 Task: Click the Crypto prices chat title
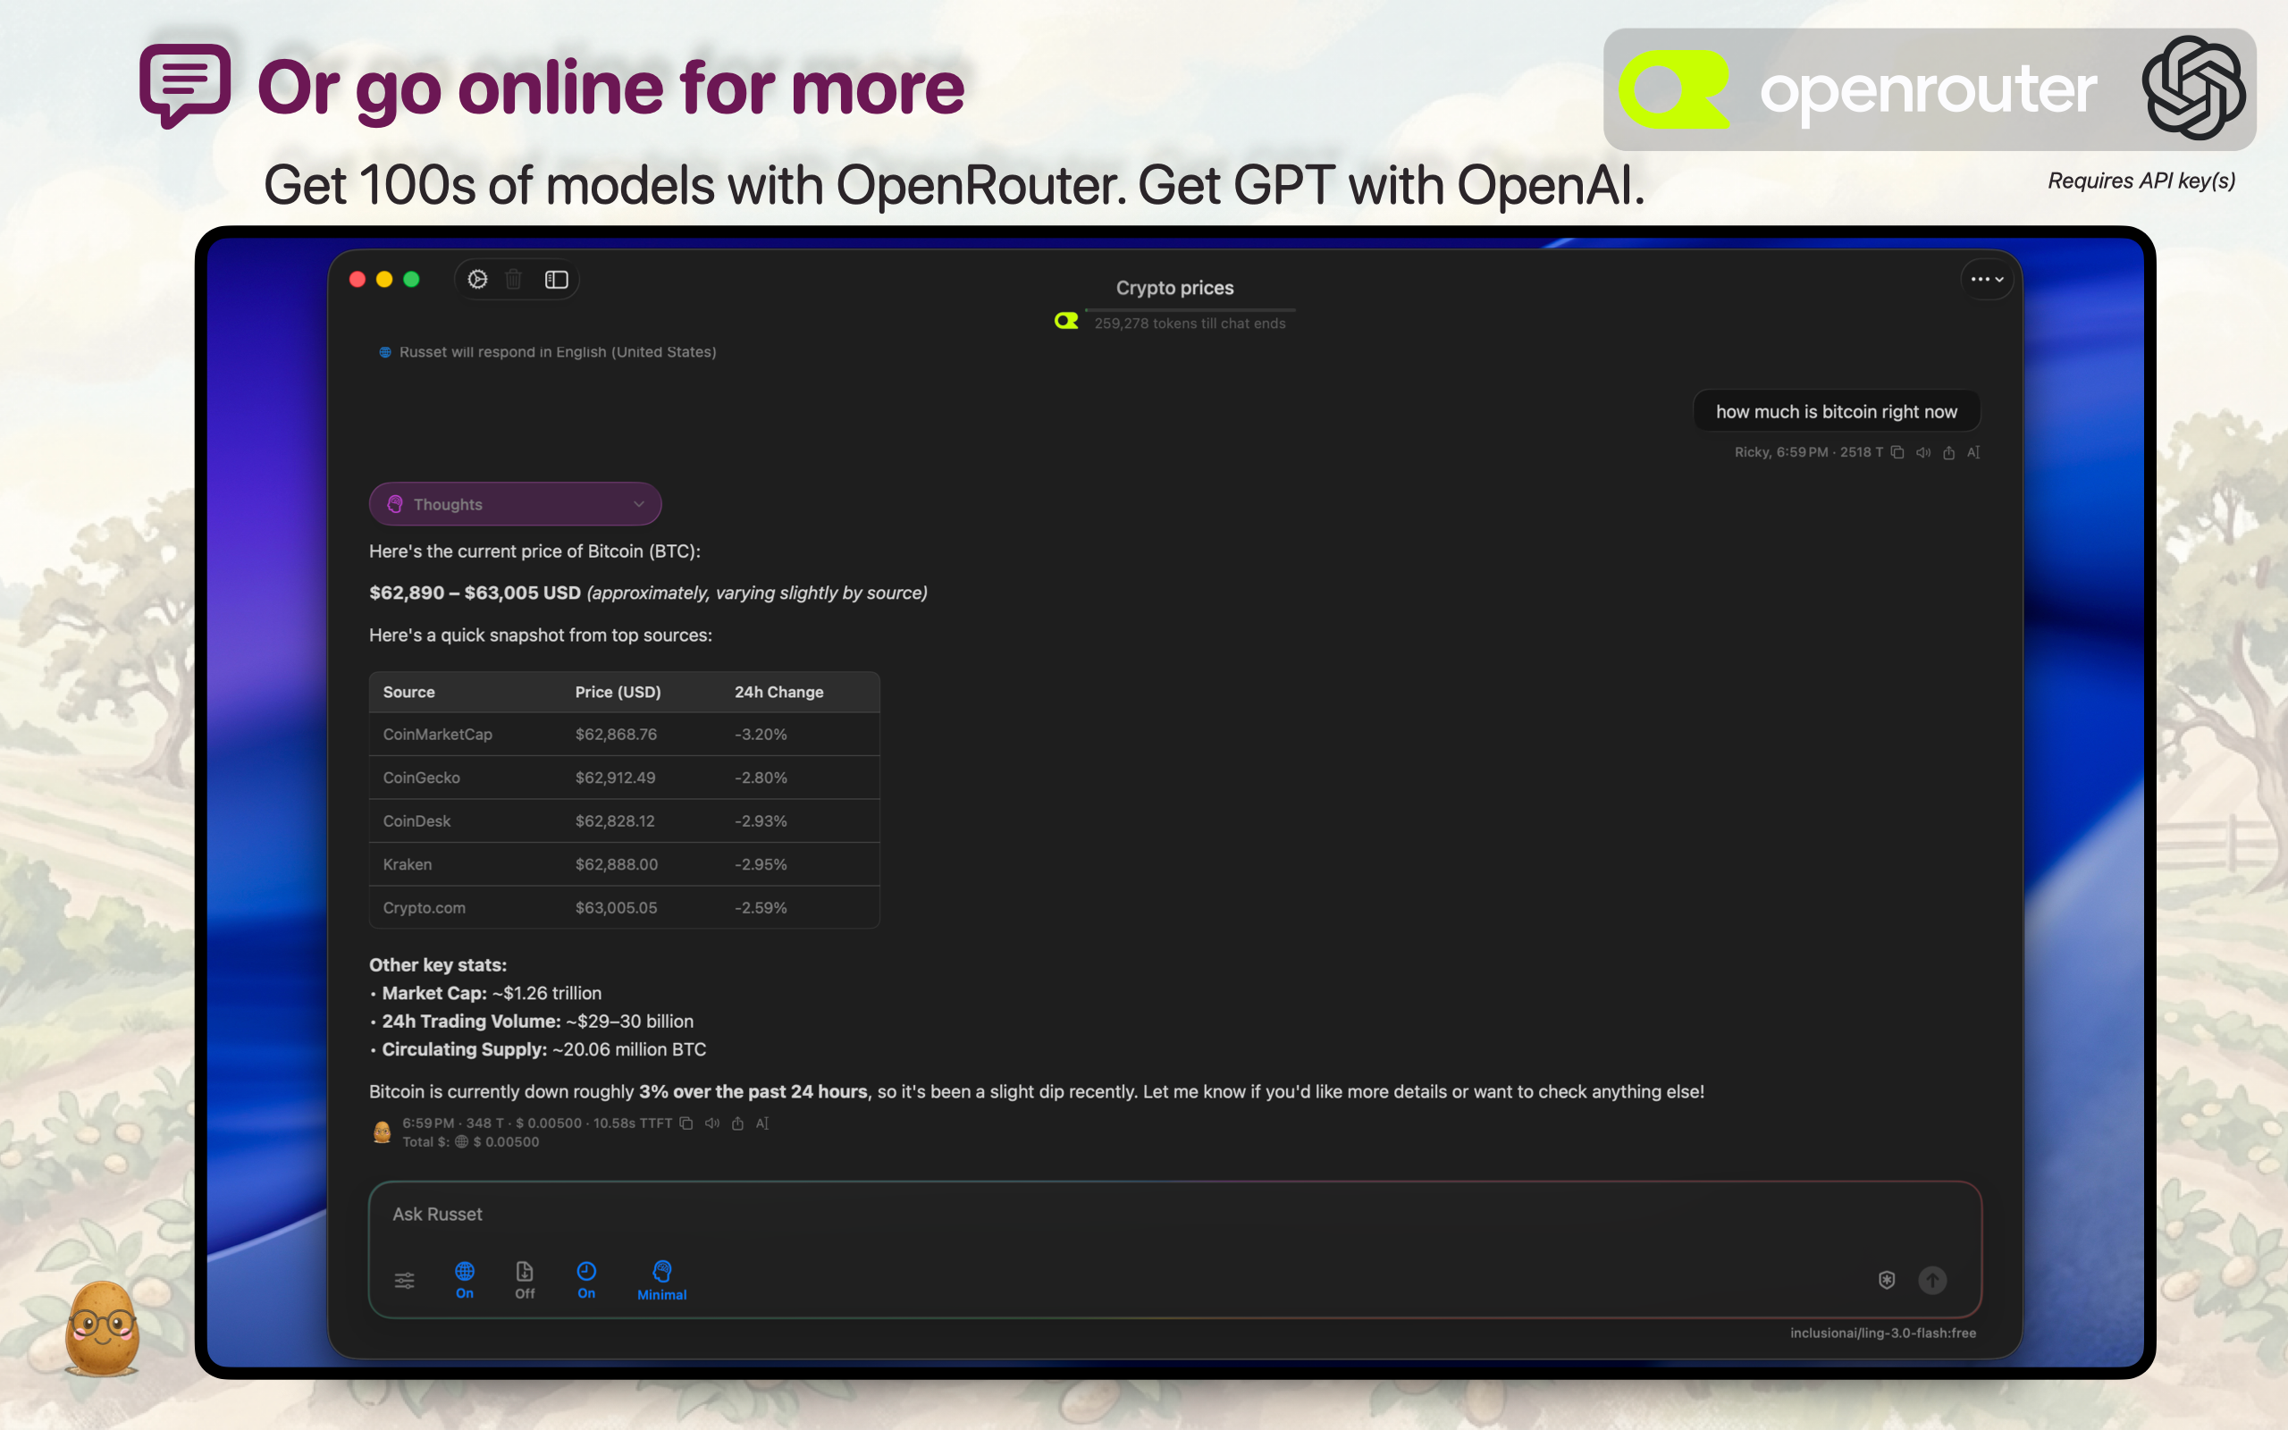pyautogui.click(x=1174, y=288)
